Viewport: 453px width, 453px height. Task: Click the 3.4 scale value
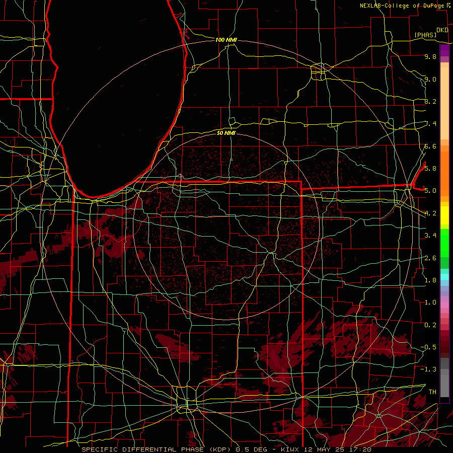[x=430, y=235]
